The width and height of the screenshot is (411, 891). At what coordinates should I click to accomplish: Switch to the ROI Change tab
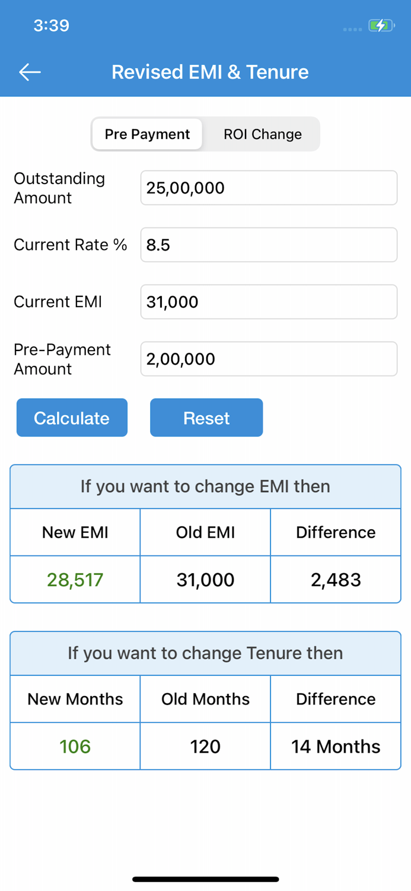262,134
